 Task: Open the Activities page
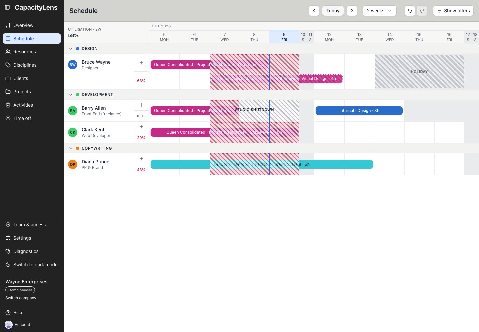pos(32,105)
